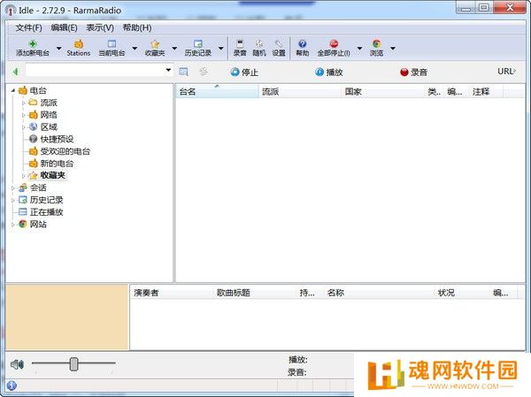The image size is (531, 397).
Task: Click the 历史记录 history toolbar icon
Action: click(x=198, y=43)
